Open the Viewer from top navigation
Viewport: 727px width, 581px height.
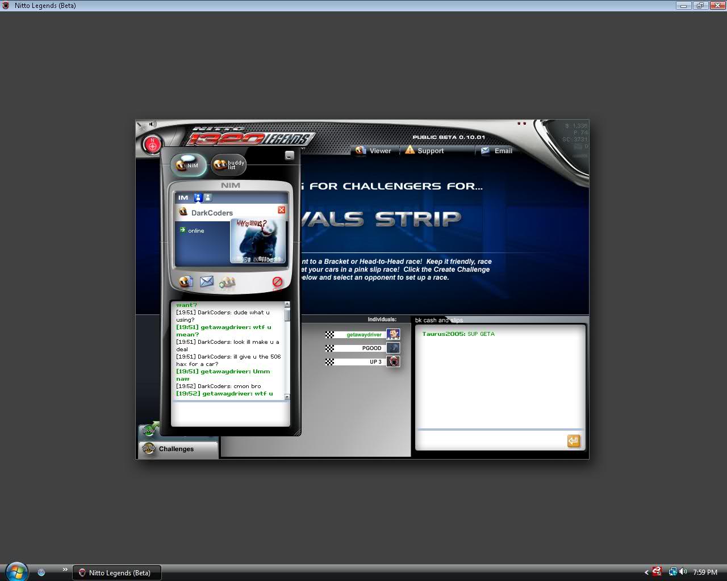pyautogui.click(x=374, y=151)
